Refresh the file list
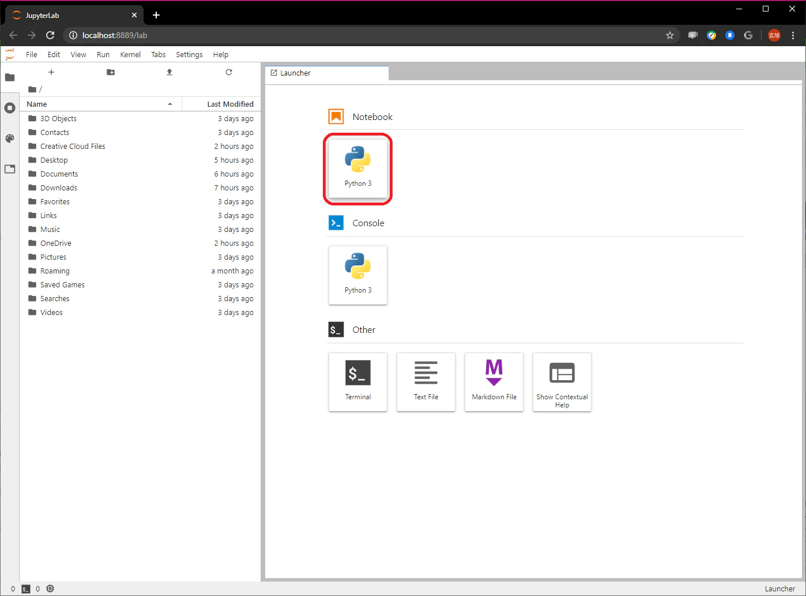 (x=229, y=72)
